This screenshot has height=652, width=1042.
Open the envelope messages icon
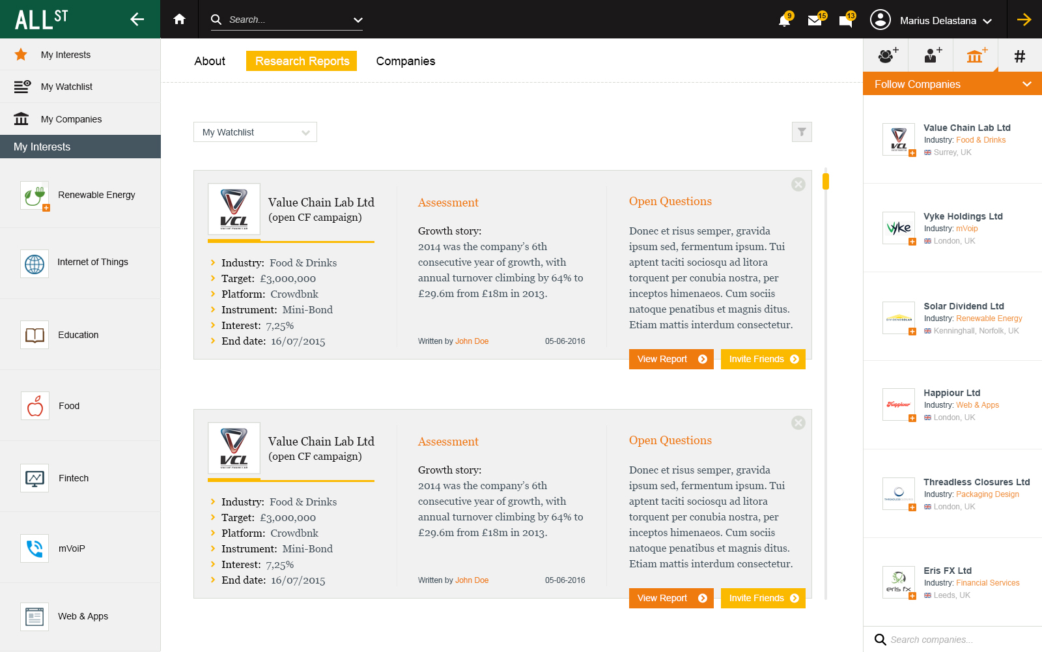click(x=815, y=21)
